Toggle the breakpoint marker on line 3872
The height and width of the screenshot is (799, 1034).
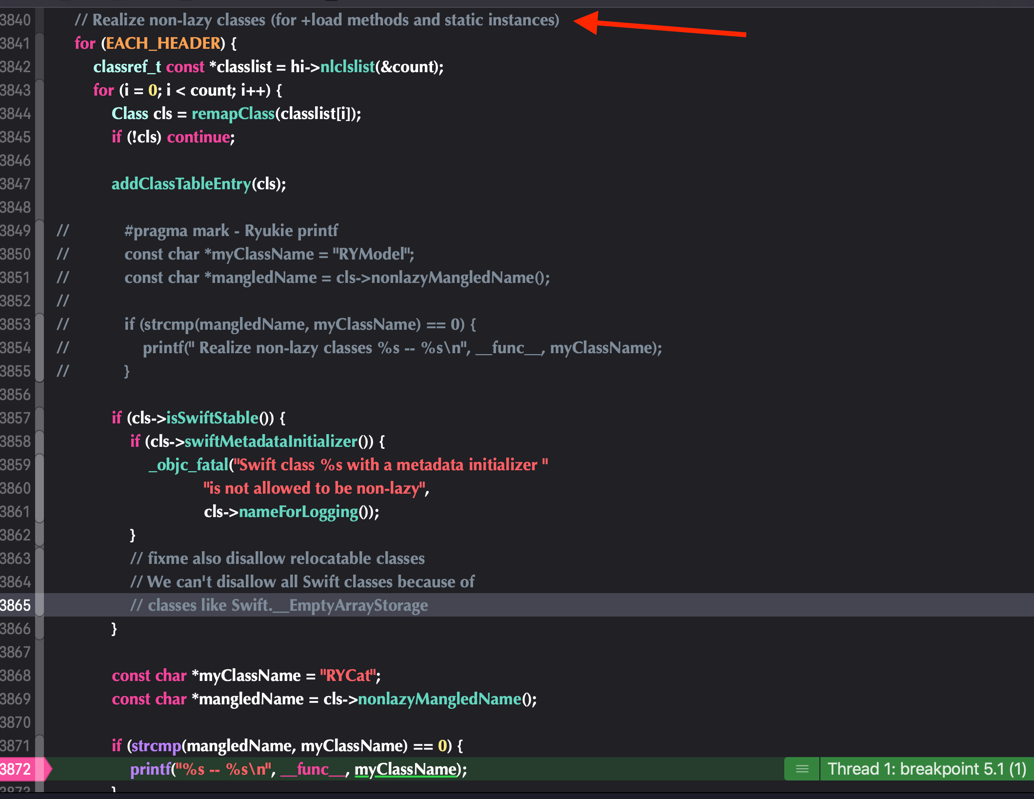click(23, 769)
